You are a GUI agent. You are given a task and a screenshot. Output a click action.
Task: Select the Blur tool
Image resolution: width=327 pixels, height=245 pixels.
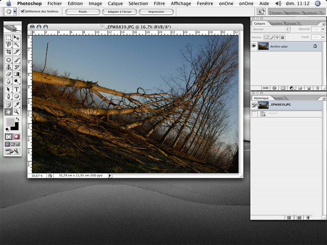9,81
